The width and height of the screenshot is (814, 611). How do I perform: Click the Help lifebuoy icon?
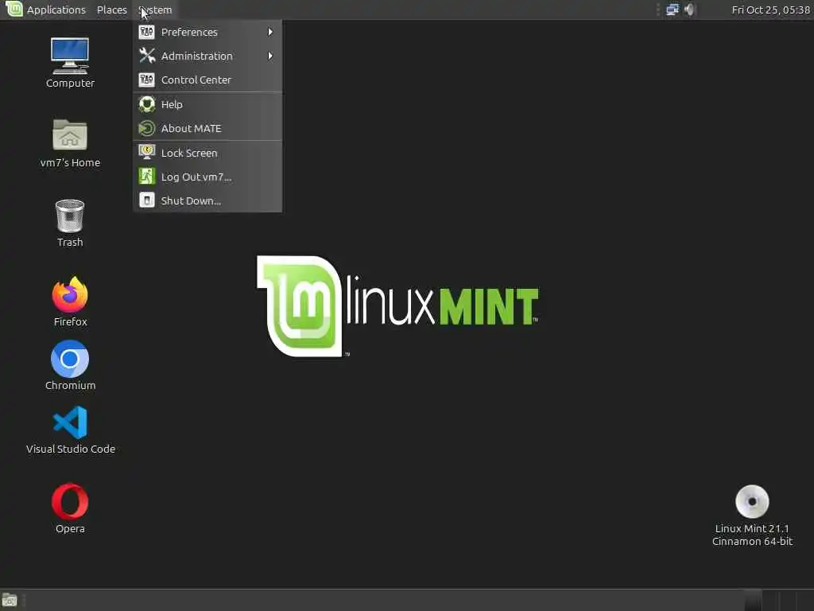pyautogui.click(x=147, y=104)
